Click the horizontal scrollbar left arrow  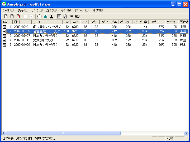click(x=3, y=133)
